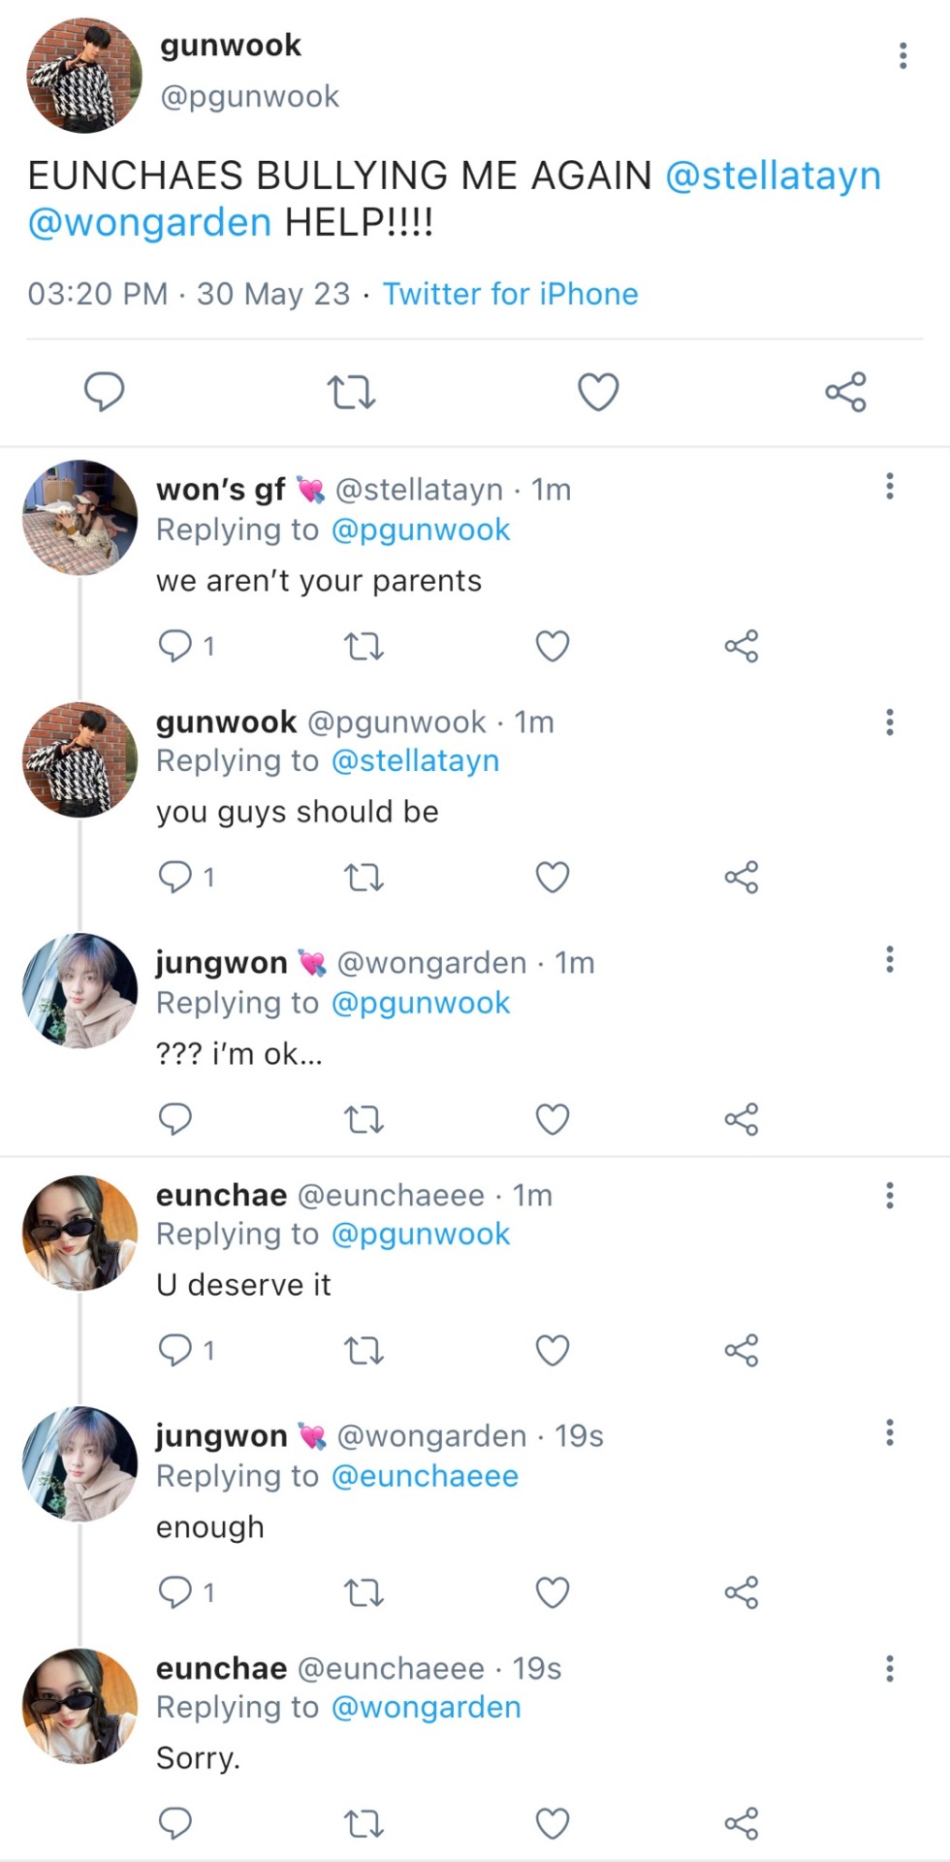Open @eunchaeee link in jungwon's "enough" reply
The image size is (950, 1862).
coord(425,1476)
